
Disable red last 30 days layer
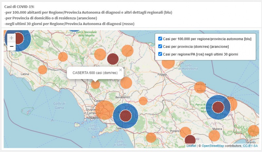[x=160, y=54]
